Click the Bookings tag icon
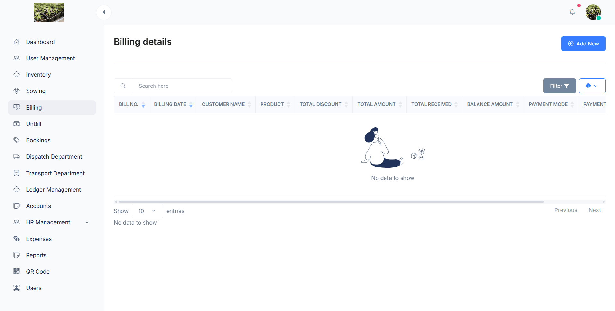The image size is (615, 311). coord(17,140)
